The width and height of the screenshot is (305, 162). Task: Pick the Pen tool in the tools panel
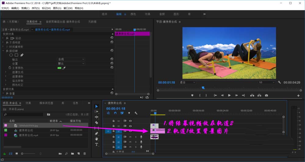tap(97, 133)
